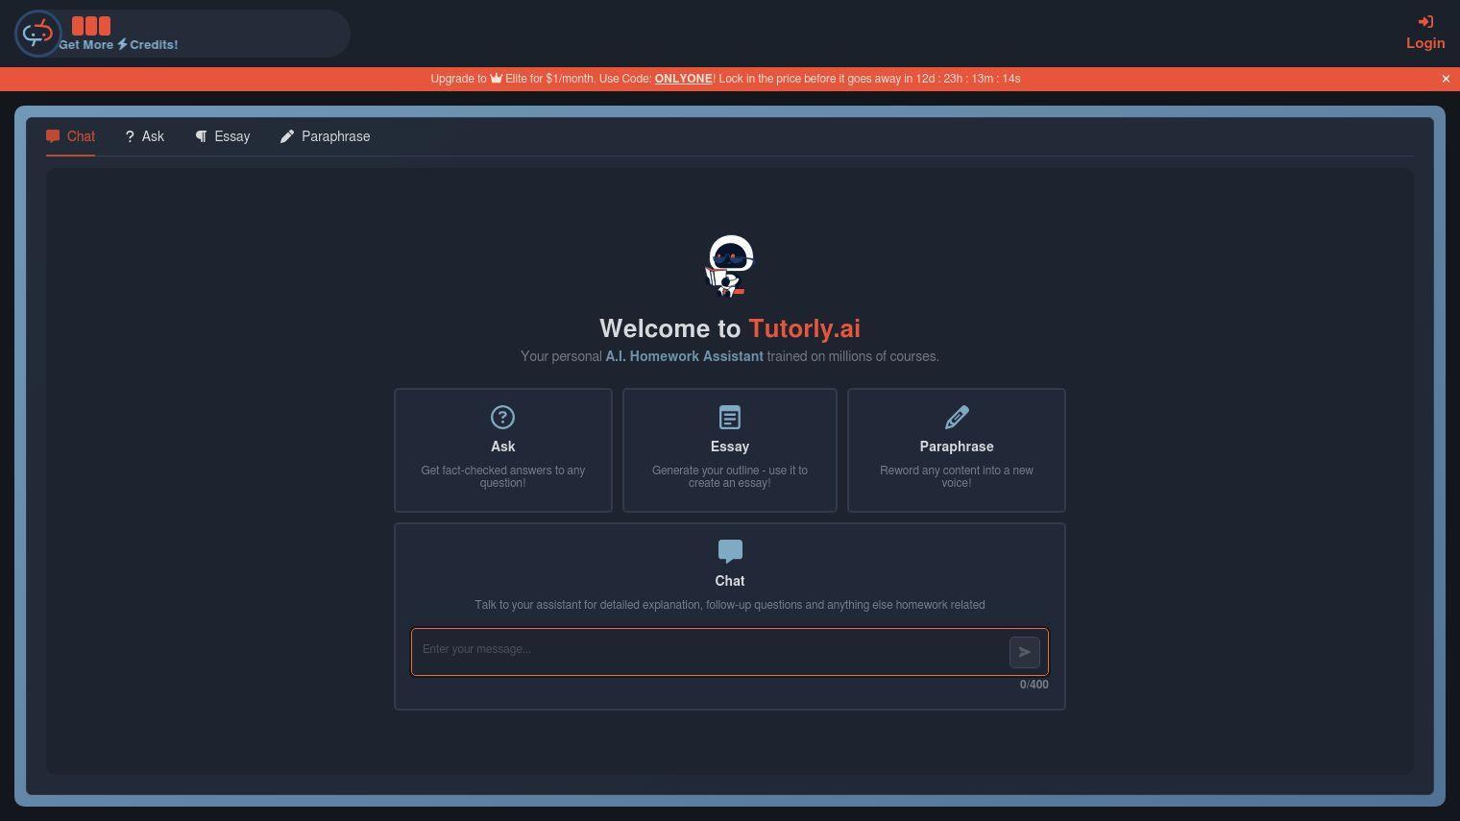Click the circled question icon on Ask card
This screenshot has width=1460, height=821.
click(x=502, y=417)
